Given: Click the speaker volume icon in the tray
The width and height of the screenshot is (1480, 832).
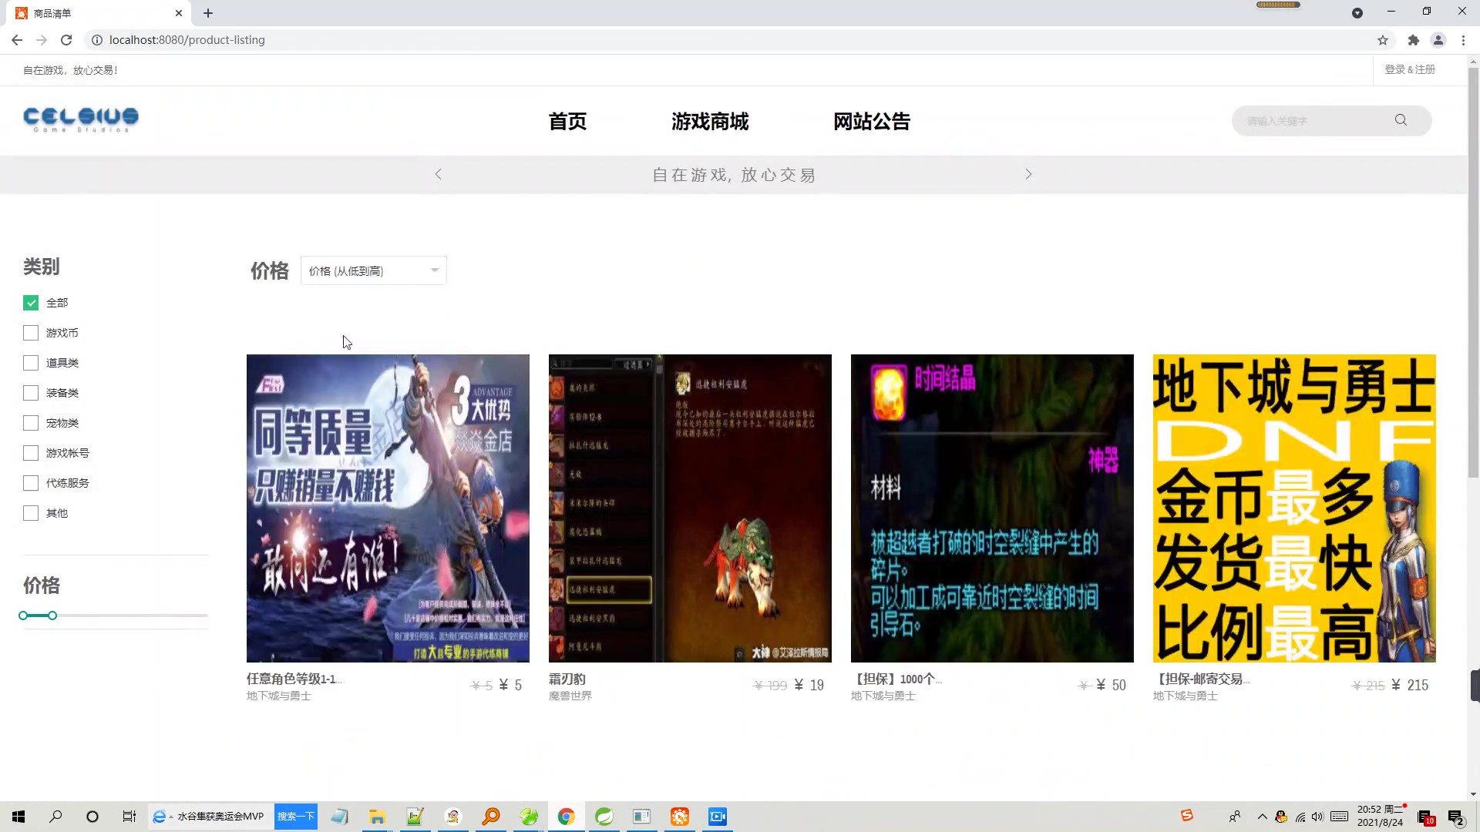Looking at the screenshot, I should click(1316, 818).
